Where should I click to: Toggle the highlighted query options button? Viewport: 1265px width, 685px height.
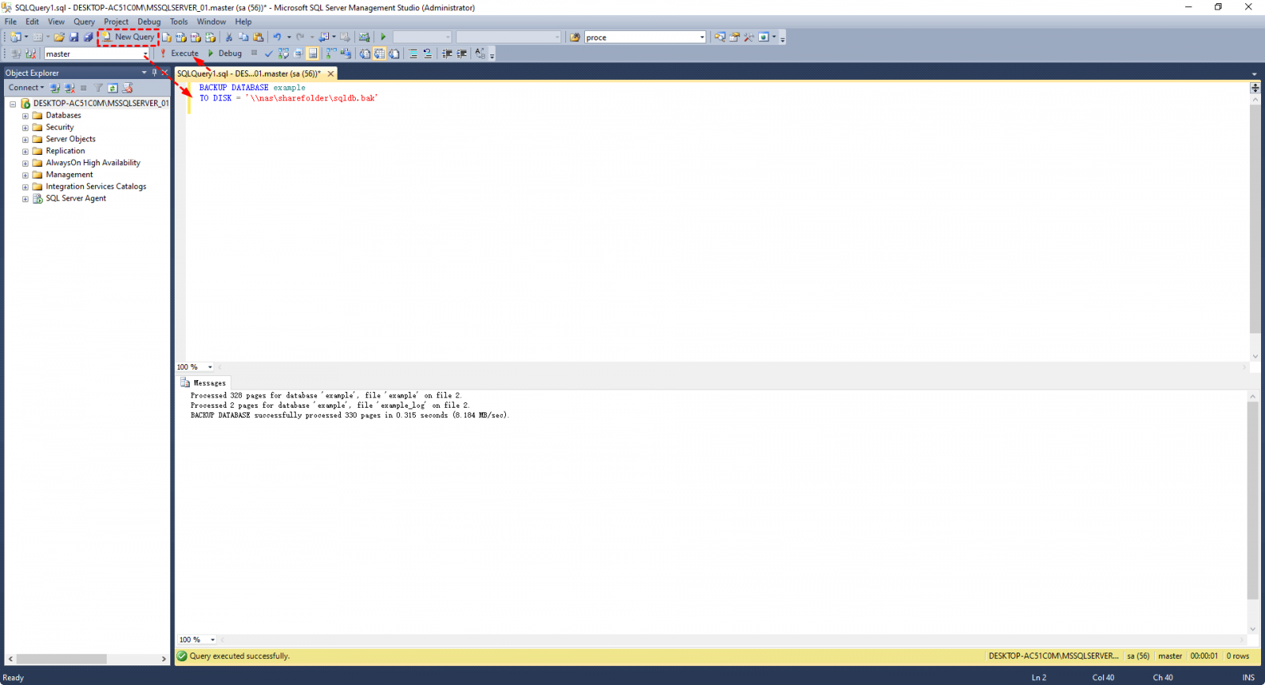pos(312,54)
